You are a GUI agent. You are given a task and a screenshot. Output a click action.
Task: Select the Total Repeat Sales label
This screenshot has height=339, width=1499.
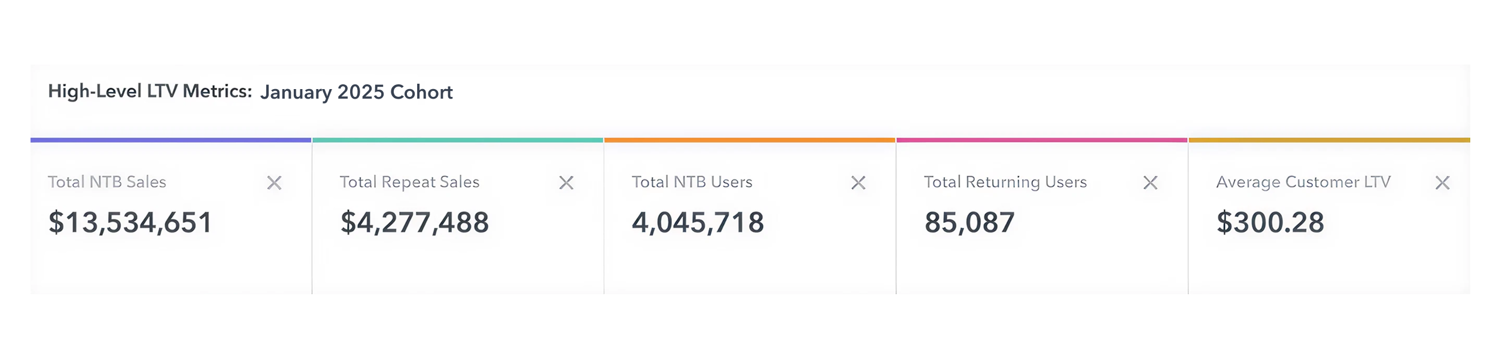(x=409, y=182)
